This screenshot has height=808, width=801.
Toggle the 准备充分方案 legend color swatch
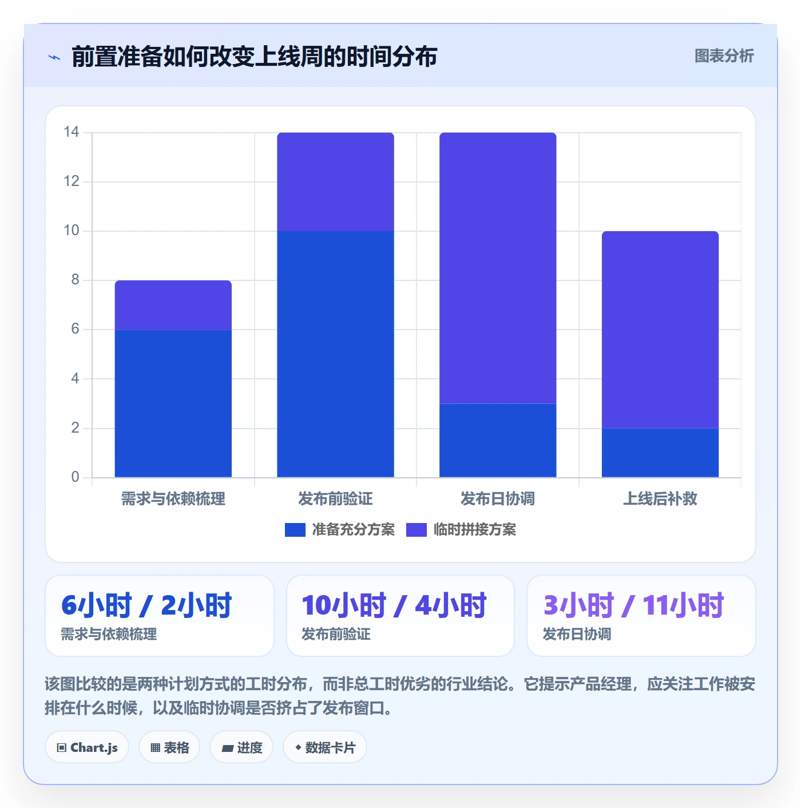(295, 530)
